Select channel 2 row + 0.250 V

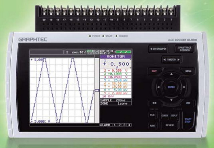click(x=116, y=71)
